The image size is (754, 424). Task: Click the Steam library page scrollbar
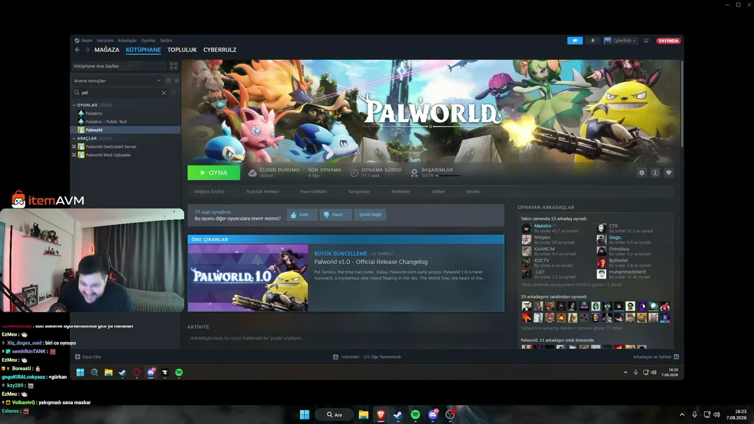(682, 103)
